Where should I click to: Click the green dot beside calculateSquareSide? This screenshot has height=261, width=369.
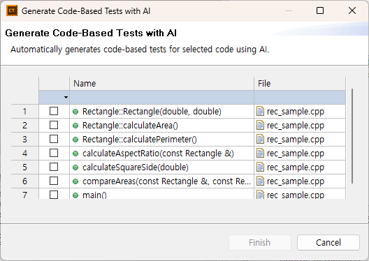[x=75, y=167]
